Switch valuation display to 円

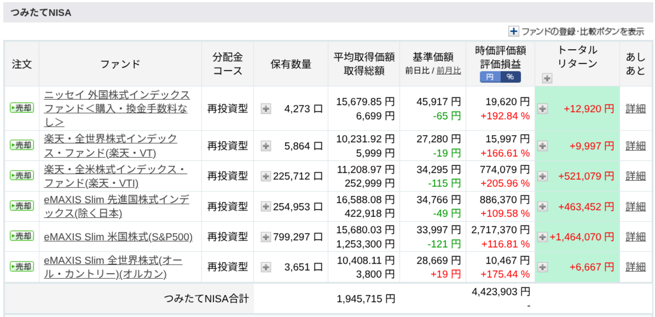click(490, 77)
